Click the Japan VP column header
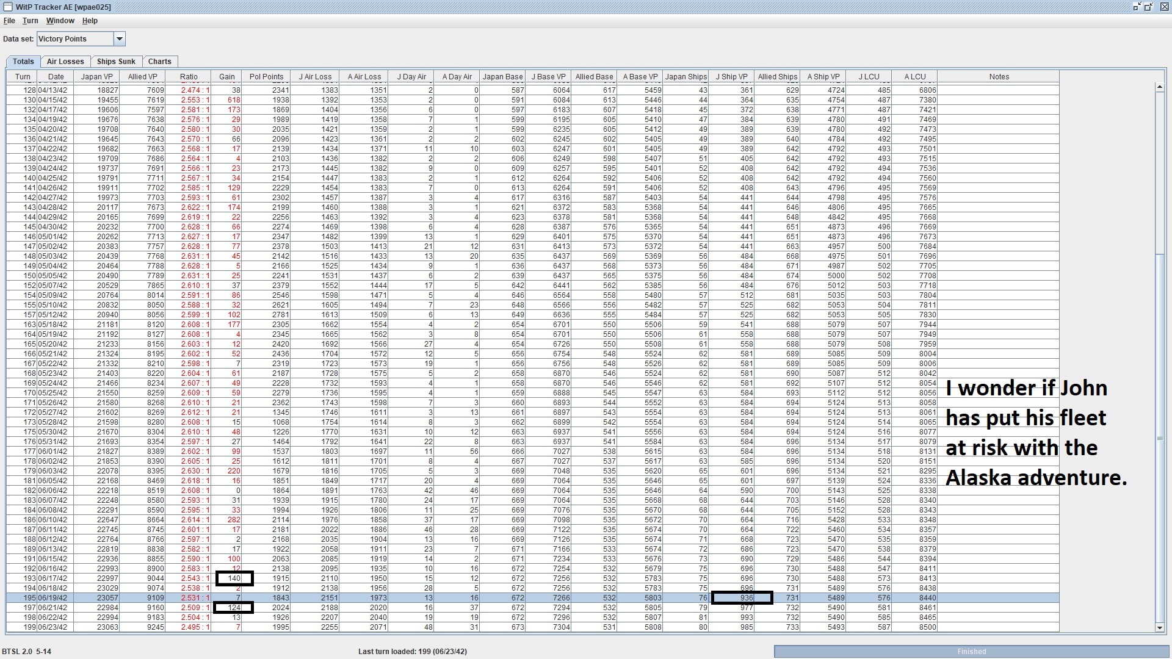This screenshot has width=1172, height=659. 96,77
